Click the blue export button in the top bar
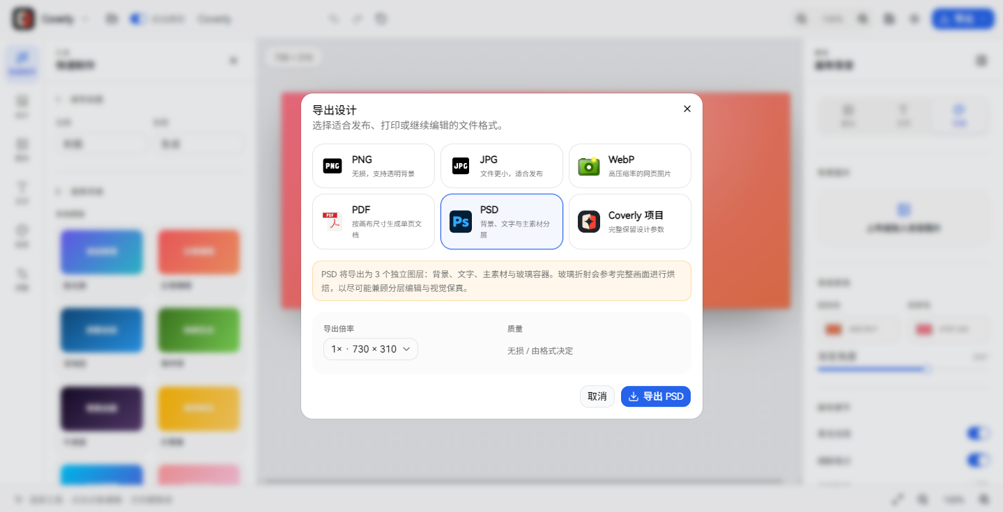The image size is (1003, 512). [x=963, y=19]
